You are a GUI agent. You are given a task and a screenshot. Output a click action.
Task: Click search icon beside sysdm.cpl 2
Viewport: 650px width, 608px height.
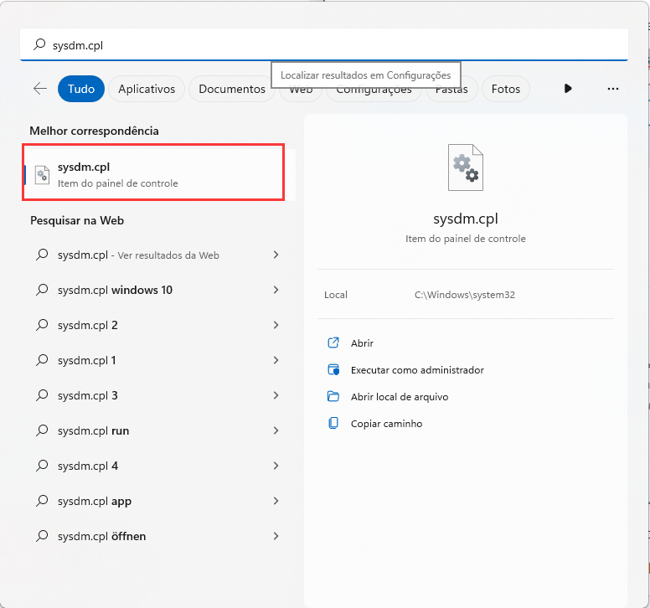[x=42, y=325]
